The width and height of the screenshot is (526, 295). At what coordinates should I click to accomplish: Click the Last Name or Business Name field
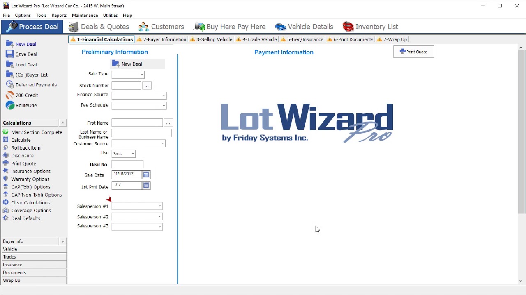142,133
